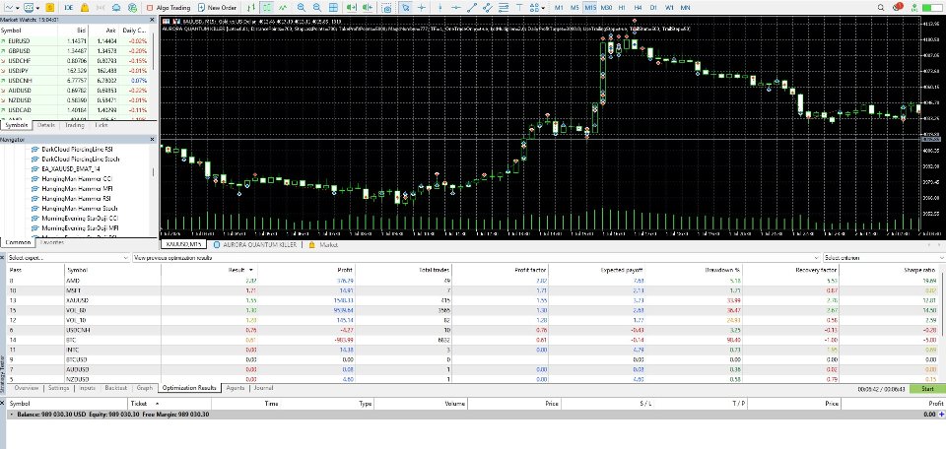Switch to H4 timeframe
This screenshot has width=946, height=449.
[638, 8]
